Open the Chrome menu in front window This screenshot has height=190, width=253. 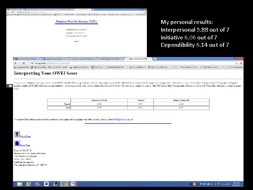[241, 63]
